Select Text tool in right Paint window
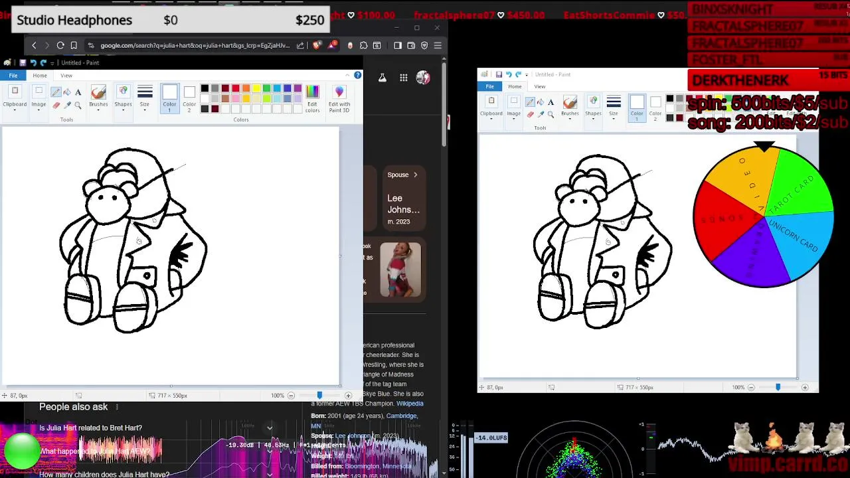Viewport: 850px width, 478px height. coord(551,102)
